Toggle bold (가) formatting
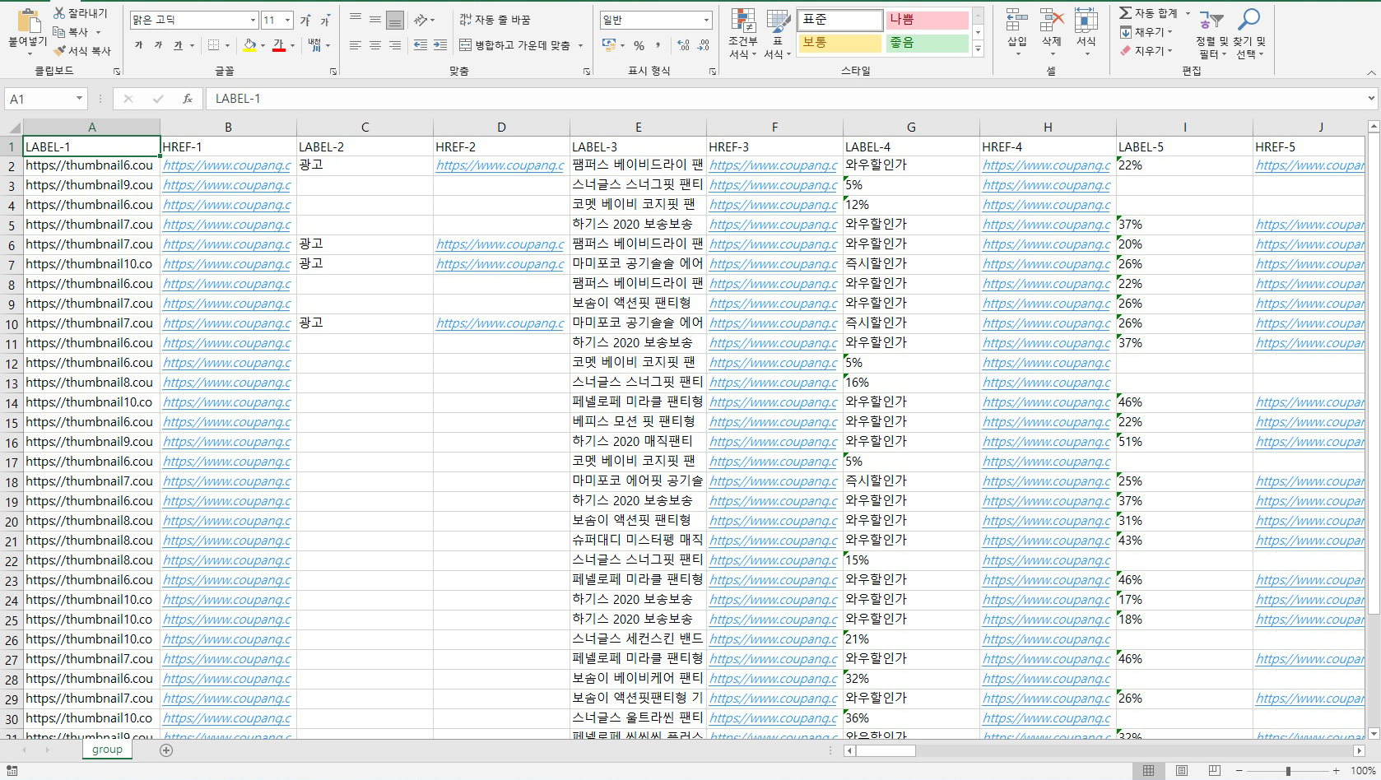This screenshot has height=780, width=1381. (138, 45)
